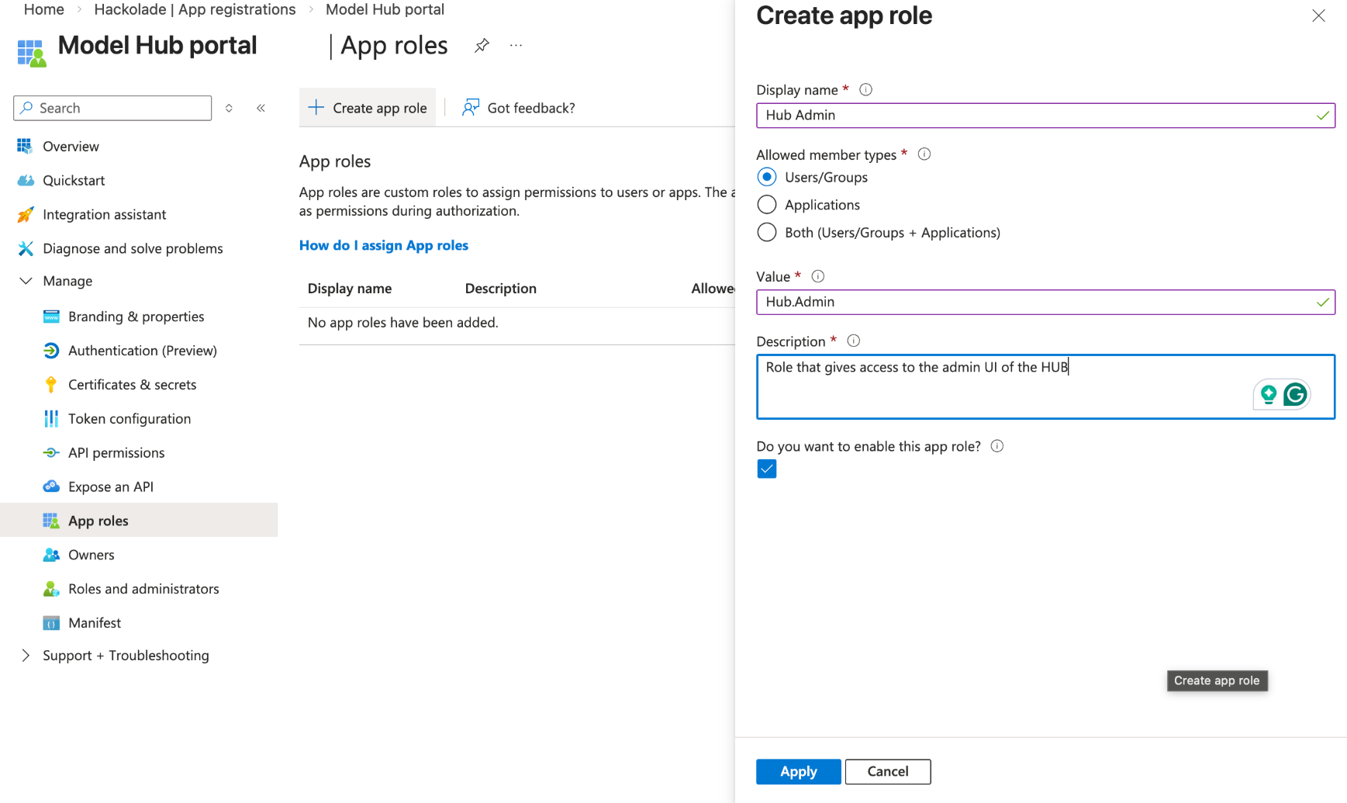Click the API permissions icon
Screen dimensions: 1347x803
coord(51,452)
